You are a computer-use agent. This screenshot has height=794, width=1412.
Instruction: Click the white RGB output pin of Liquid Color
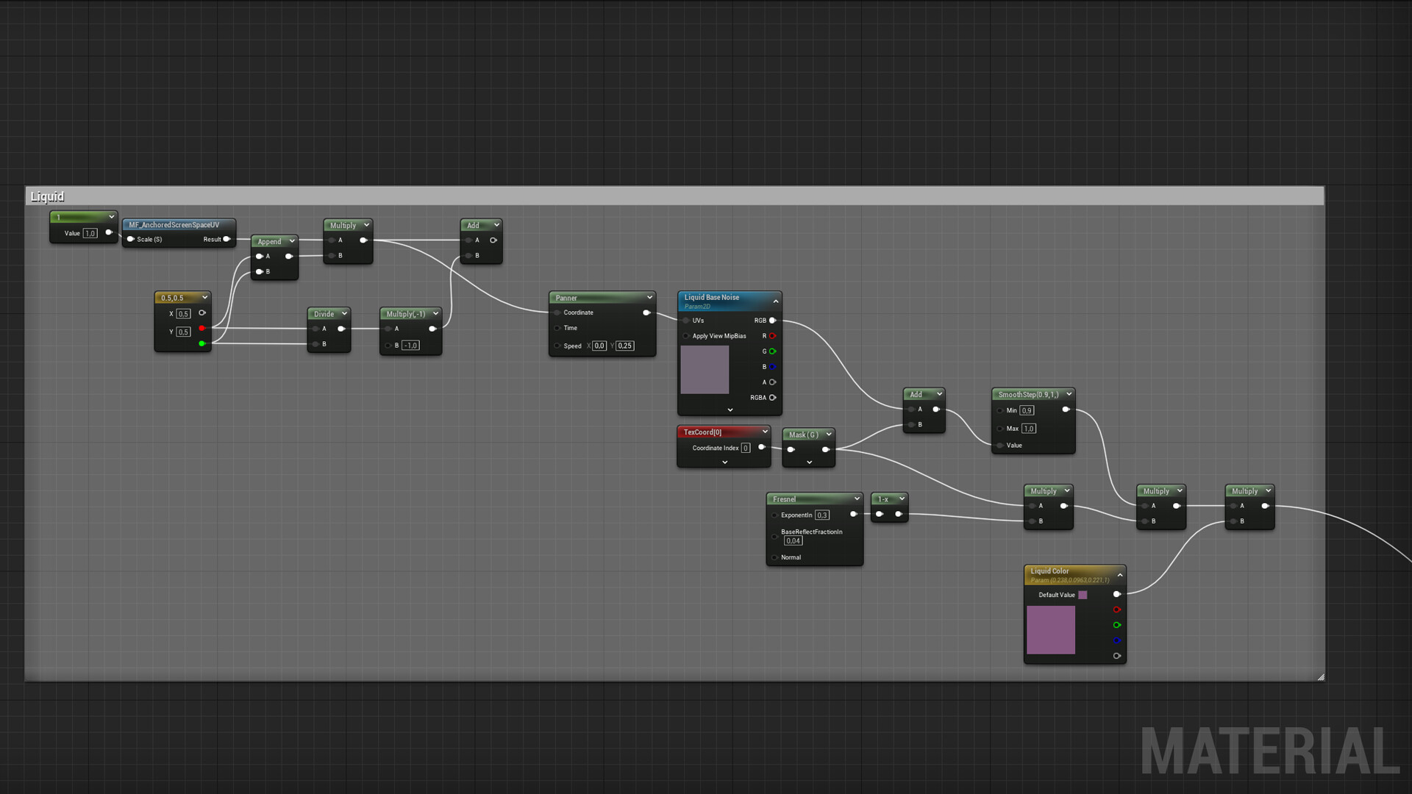1116,594
